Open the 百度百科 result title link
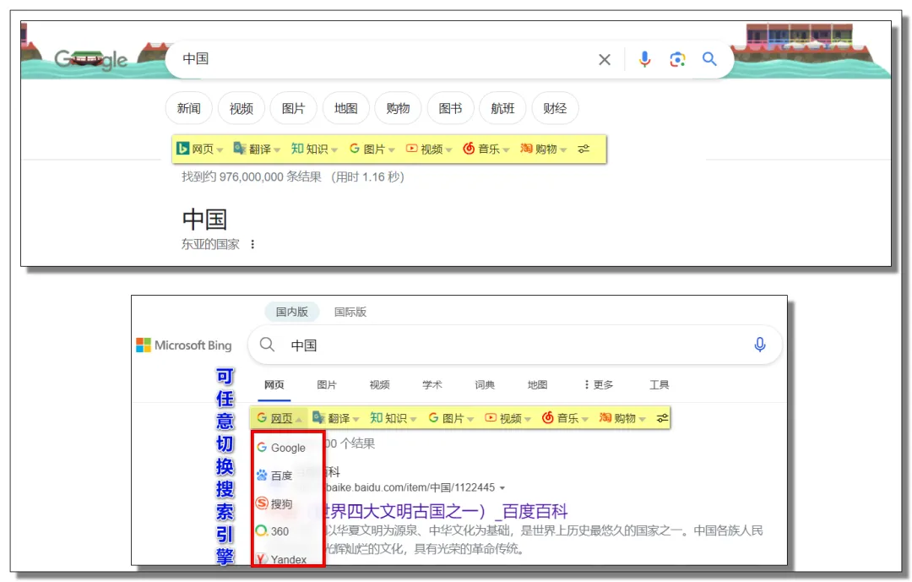This screenshot has width=912, height=582. pos(446,511)
